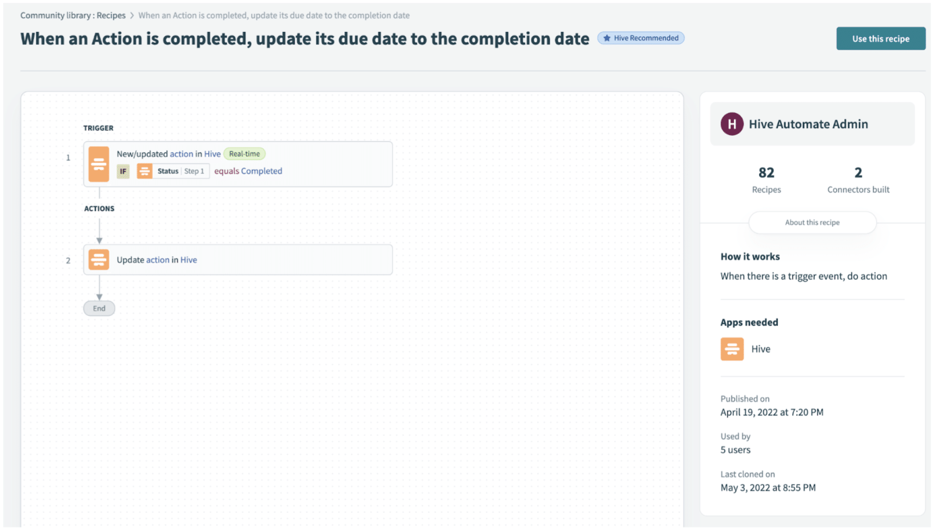Expand the Update action in Hive step
This screenshot has height=532, width=937.
click(x=238, y=259)
